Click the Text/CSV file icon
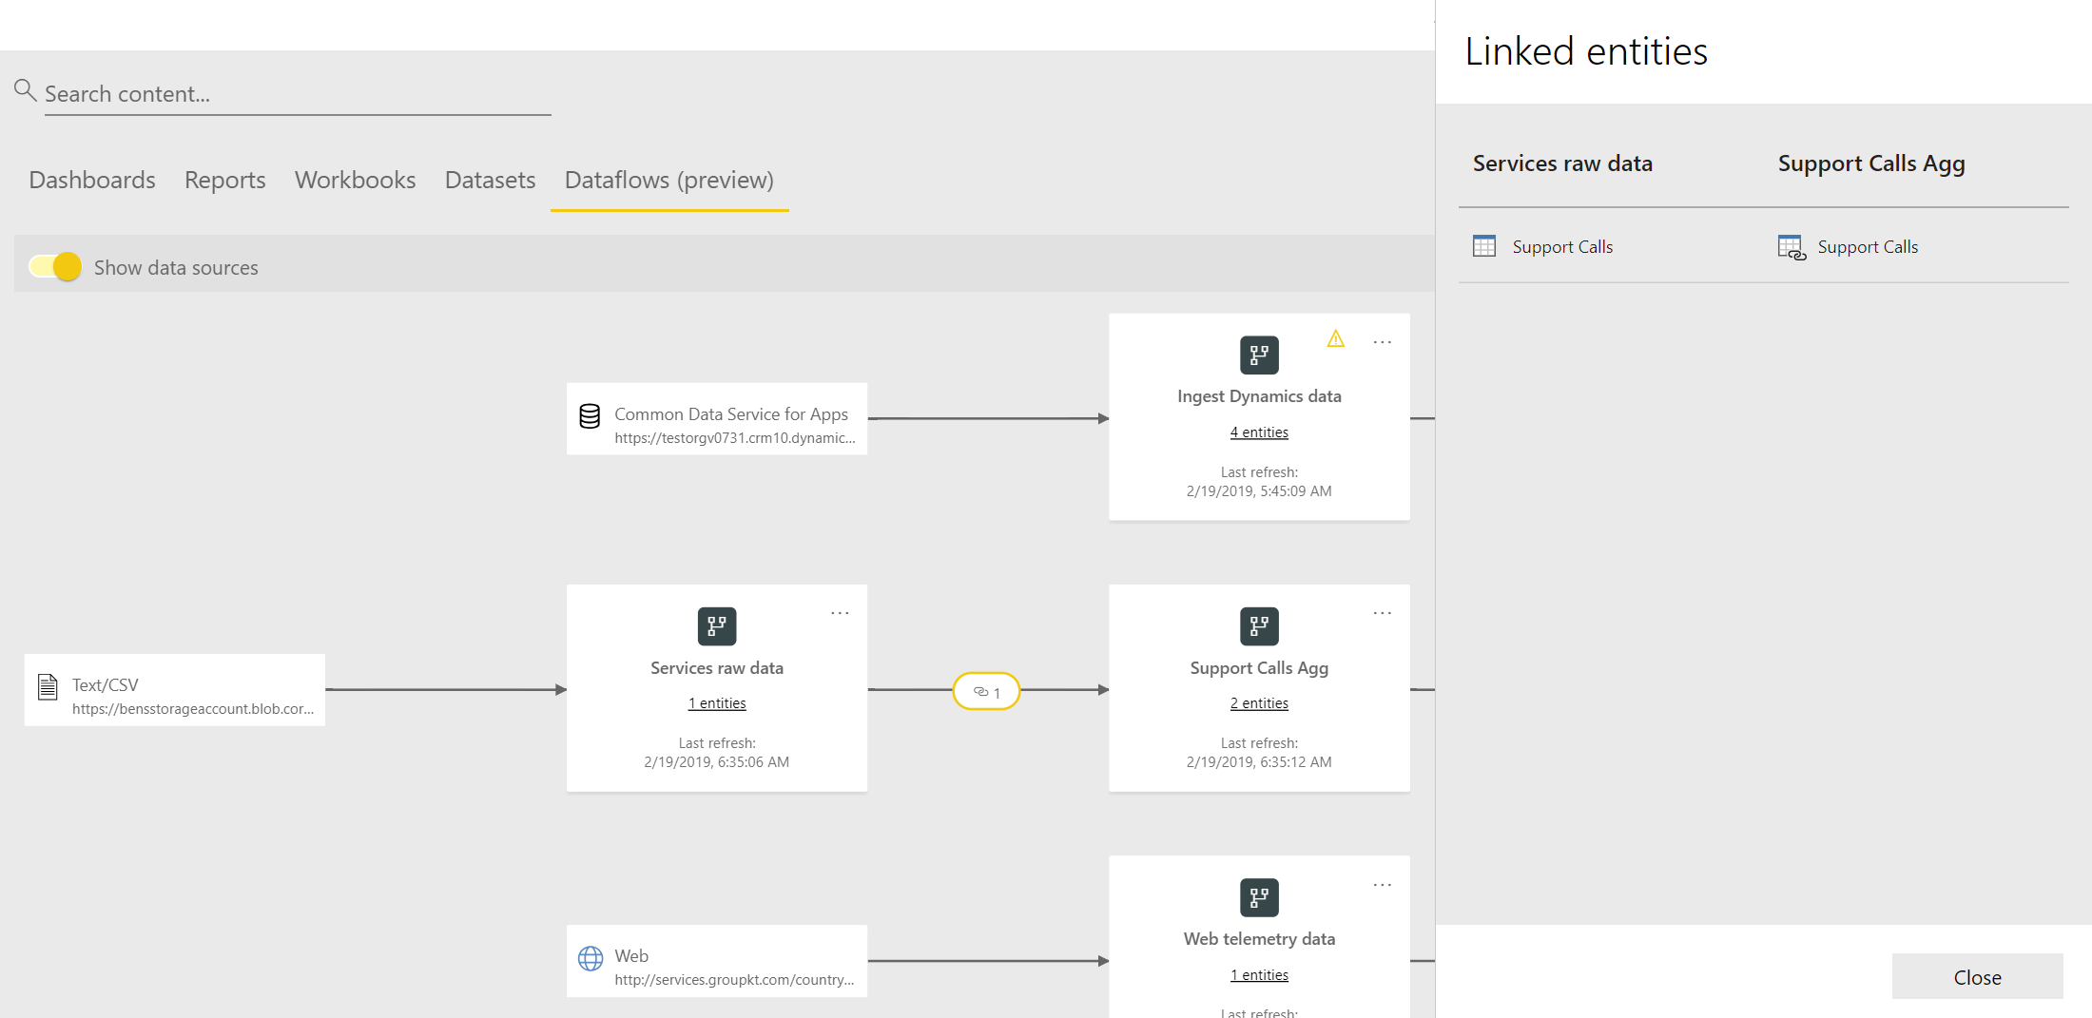 click(48, 686)
